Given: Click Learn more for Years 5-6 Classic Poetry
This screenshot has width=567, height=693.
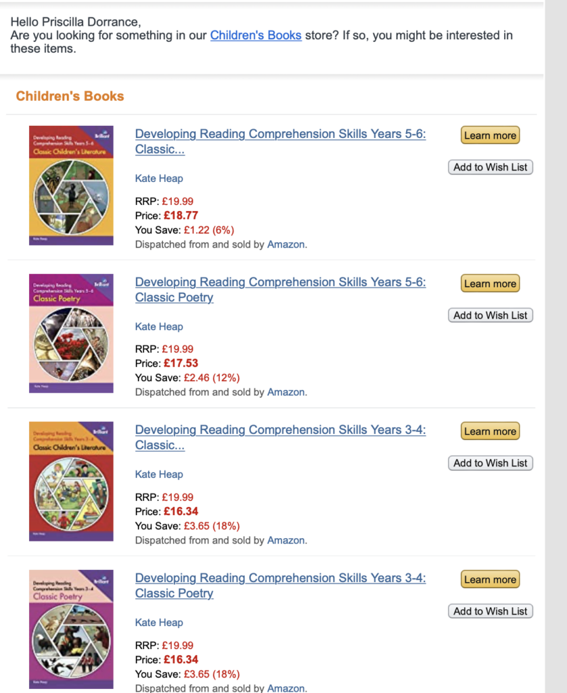Looking at the screenshot, I should pos(490,284).
